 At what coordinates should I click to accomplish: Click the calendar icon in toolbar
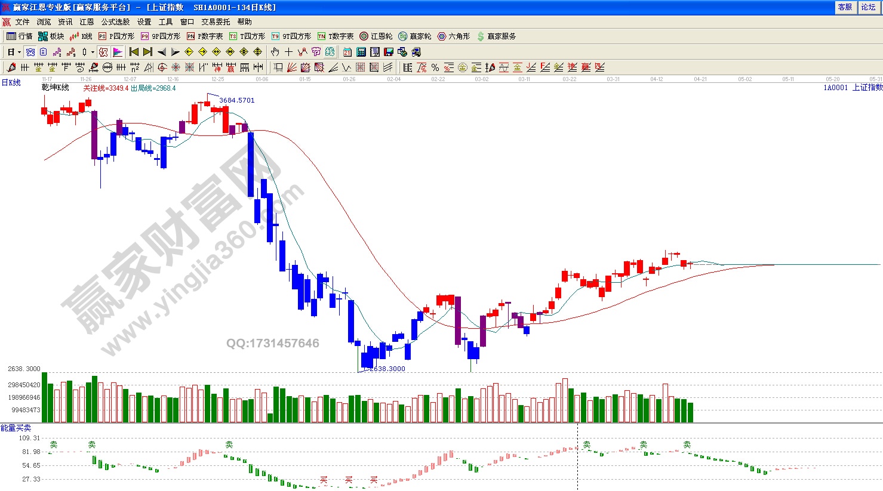click(x=347, y=52)
